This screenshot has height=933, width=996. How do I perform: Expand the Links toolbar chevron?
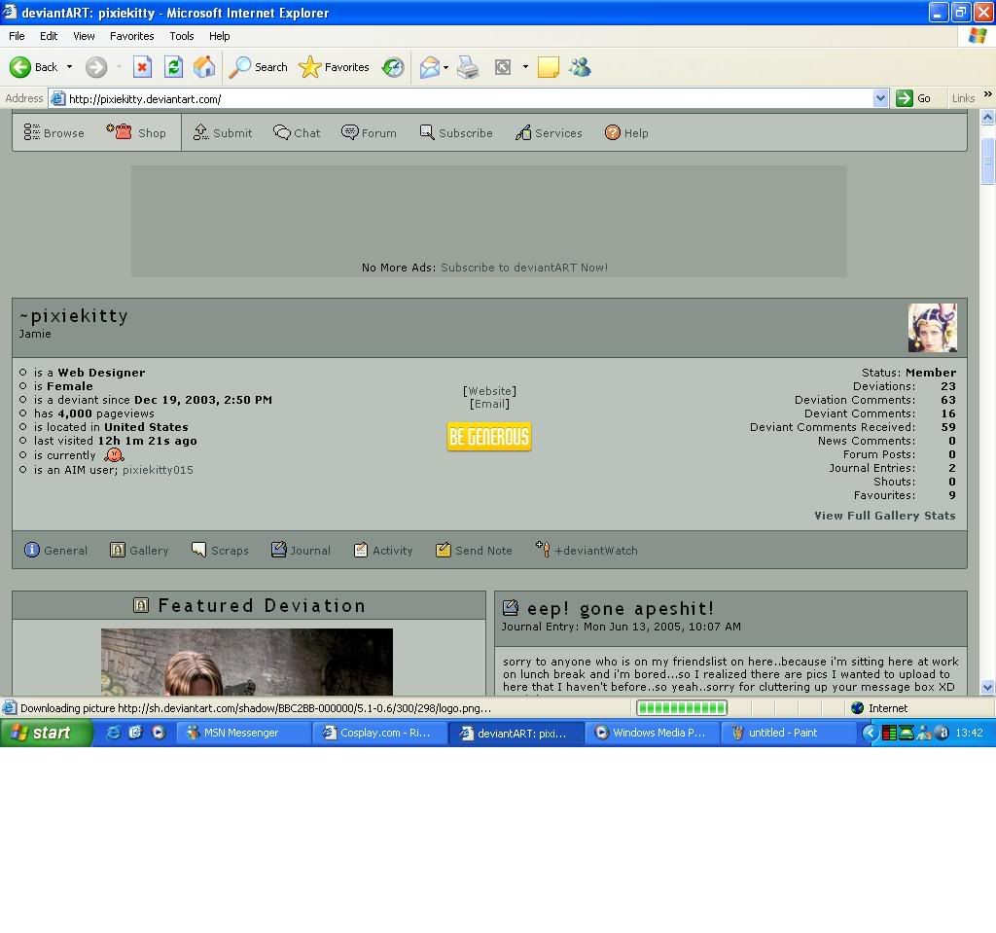tap(987, 95)
